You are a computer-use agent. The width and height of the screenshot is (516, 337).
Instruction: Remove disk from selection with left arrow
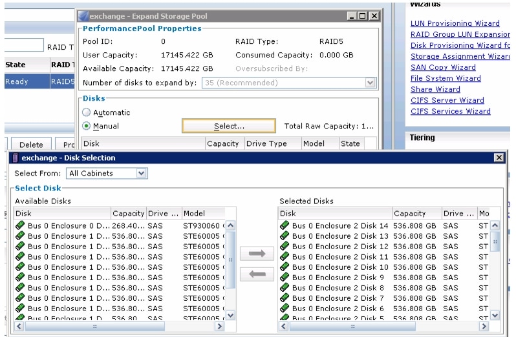click(257, 274)
